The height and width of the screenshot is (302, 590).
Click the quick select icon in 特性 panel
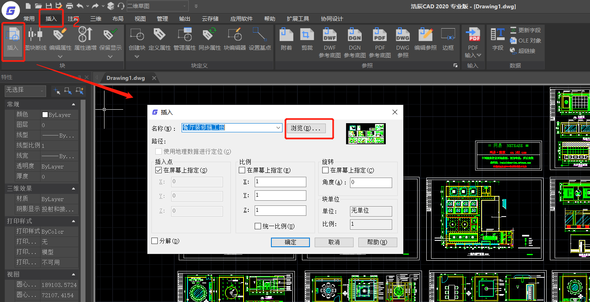click(x=80, y=91)
